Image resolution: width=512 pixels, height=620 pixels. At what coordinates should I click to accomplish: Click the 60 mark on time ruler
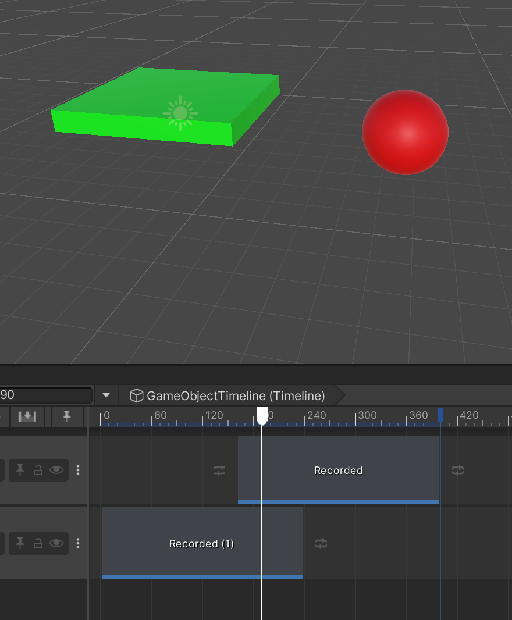[x=160, y=415]
